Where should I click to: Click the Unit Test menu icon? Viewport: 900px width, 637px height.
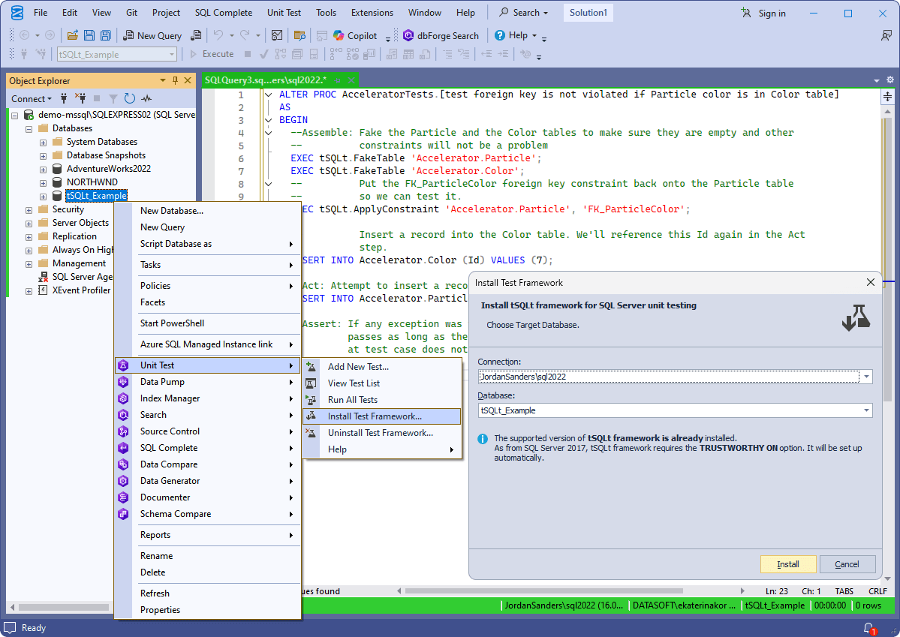click(x=123, y=365)
